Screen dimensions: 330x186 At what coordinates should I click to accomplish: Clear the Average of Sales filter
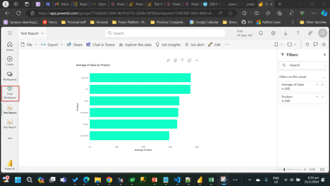pyautogui.click(x=322, y=85)
